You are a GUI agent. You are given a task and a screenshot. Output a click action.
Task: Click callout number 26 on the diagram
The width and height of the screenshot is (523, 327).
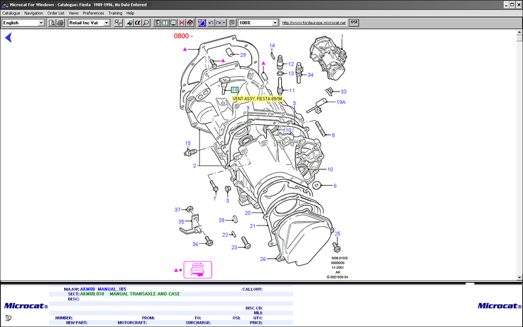[x=263, y=259]
